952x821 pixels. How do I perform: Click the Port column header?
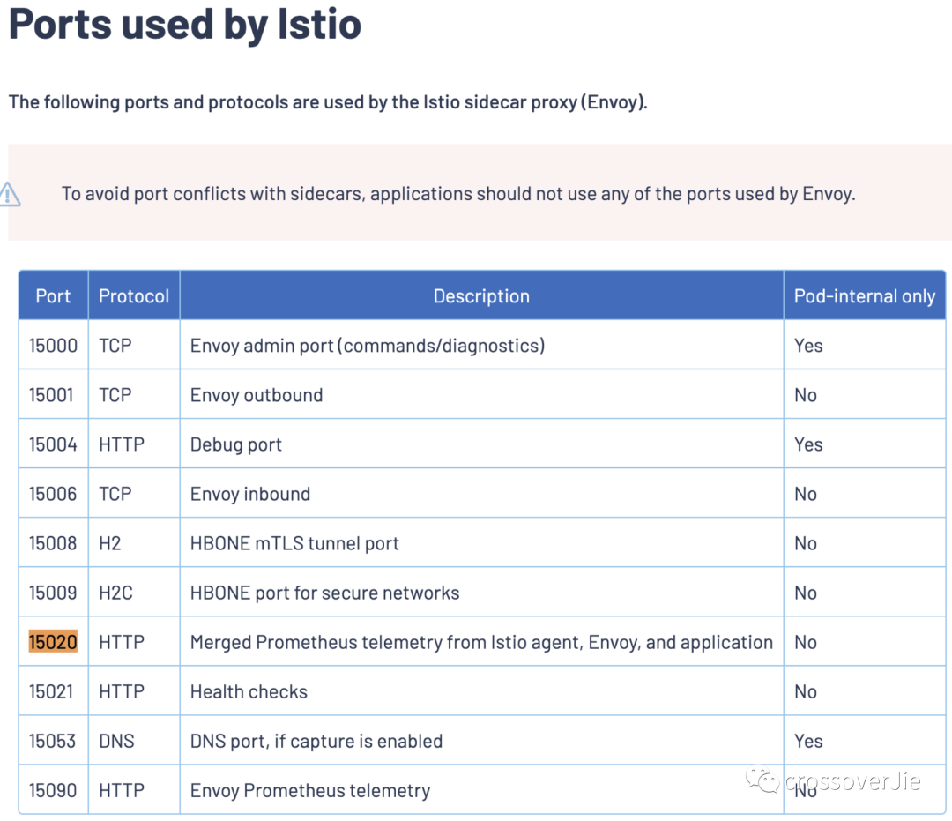(x=53, y=295)
